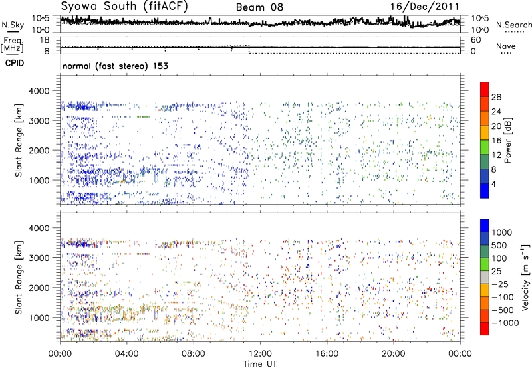This screenshot has width=532, height=368.
Task: Click the 2000 tick on velocity panel axis
Action: pyautogui.click(x=39, y=288)
